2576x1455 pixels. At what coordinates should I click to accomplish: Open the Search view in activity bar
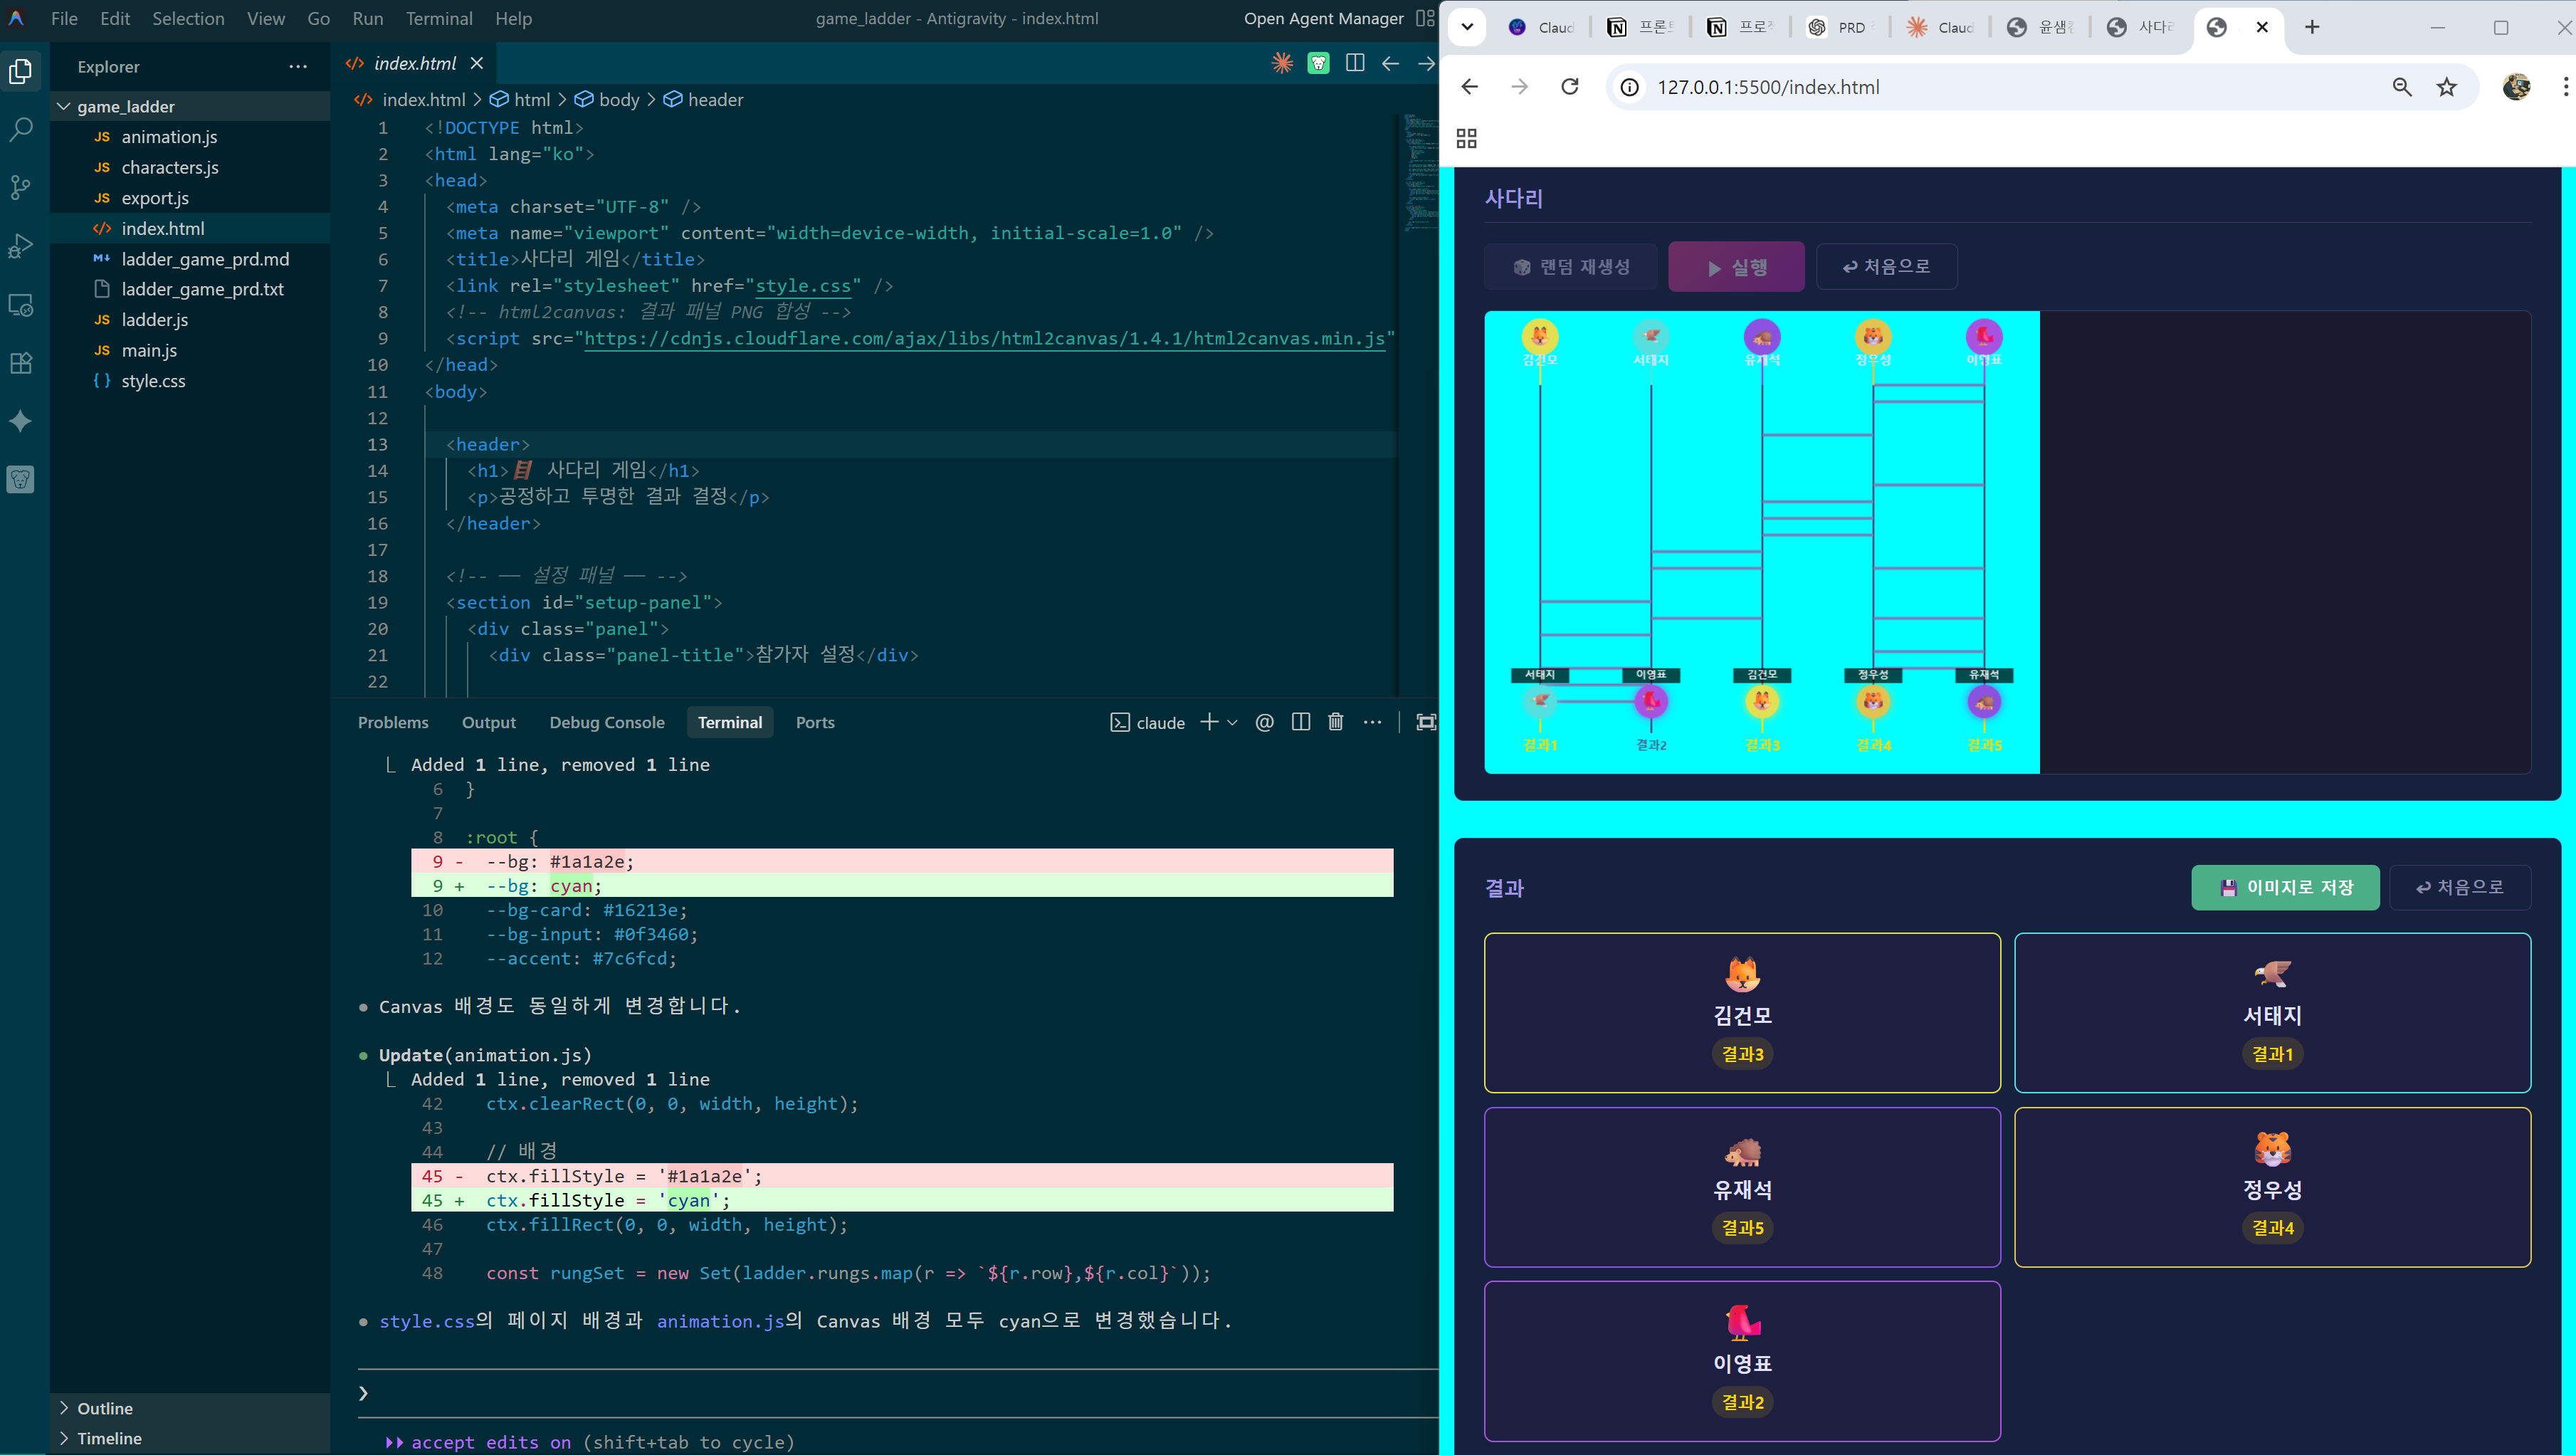click(21, 129)
